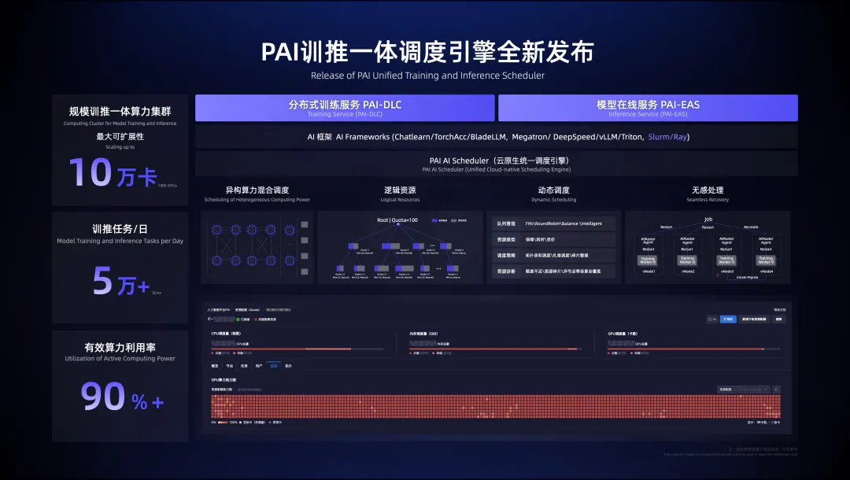
Task: Click the circular usage indicator near the blue button
Action: [711, 319]
